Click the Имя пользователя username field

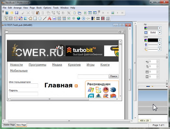point(23,85)
